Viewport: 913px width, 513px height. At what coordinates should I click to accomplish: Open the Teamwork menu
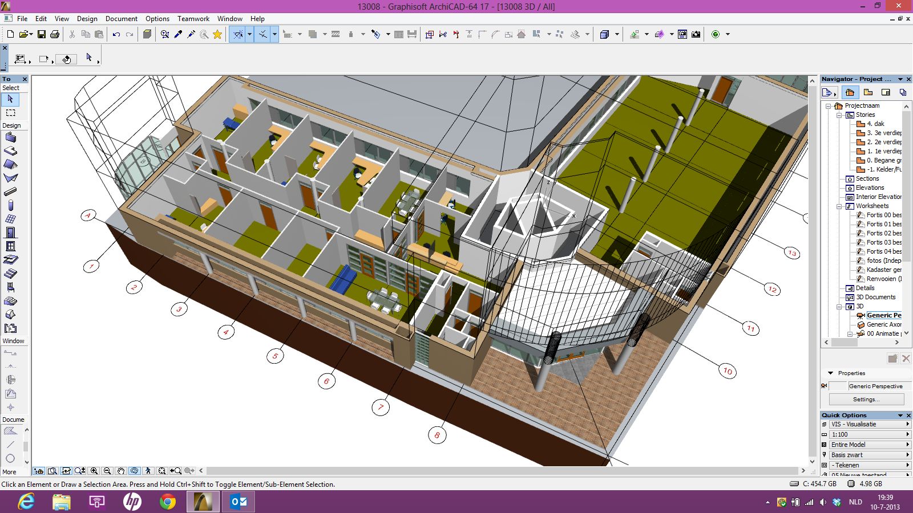pyautogui.click(x=193, y=19)
